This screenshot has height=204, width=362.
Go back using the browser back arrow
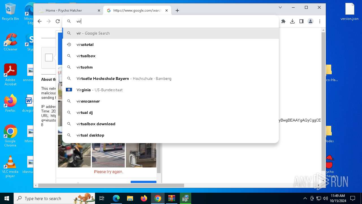click(40, 21)
